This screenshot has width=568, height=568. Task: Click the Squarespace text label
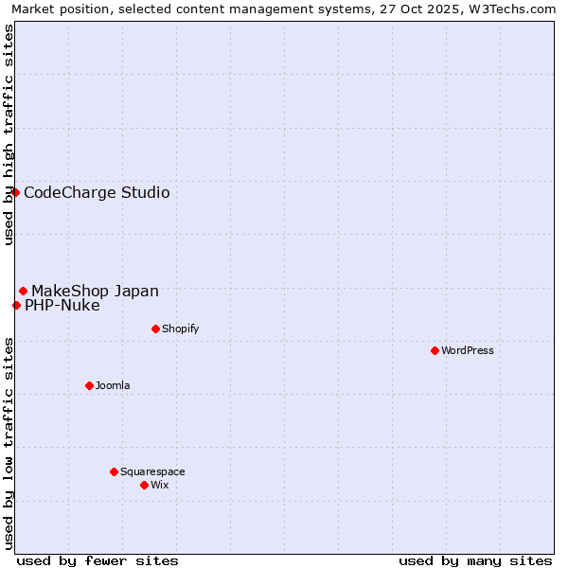[152, 472]
